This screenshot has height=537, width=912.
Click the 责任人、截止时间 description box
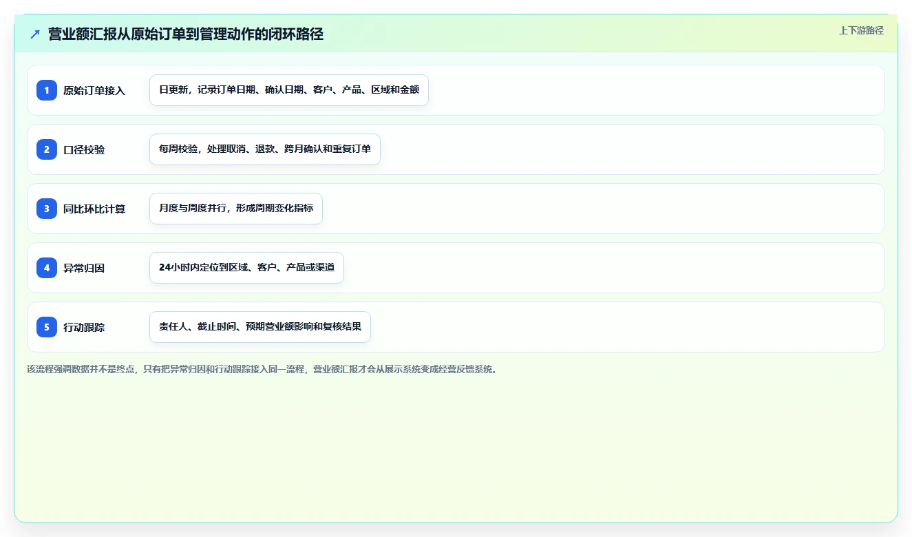[x=260, y=327]
